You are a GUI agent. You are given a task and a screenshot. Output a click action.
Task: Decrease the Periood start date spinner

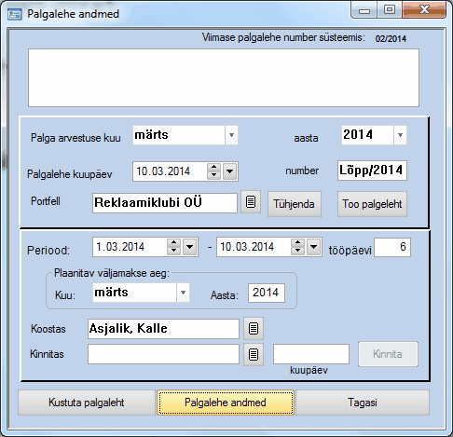pos(173,251)
